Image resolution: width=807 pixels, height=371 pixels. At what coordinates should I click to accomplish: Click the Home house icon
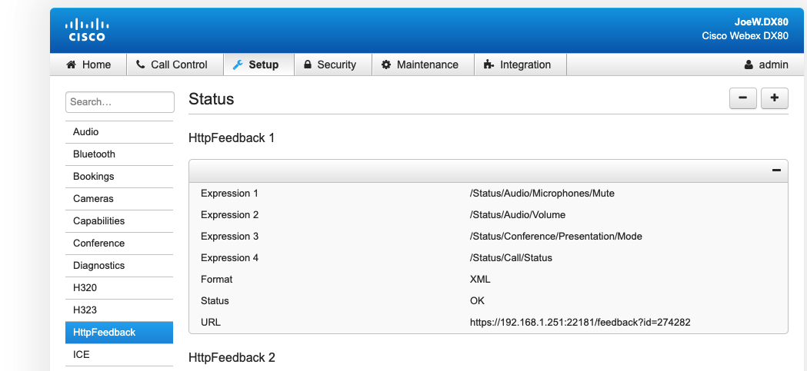click(x=71, y=65)
